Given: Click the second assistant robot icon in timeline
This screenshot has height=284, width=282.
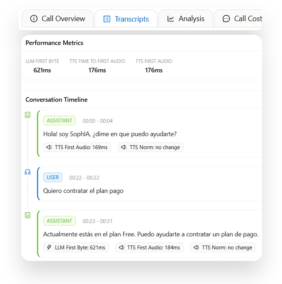Looking at the screenshot, I should pyautogui.click(x=27, y=215).
